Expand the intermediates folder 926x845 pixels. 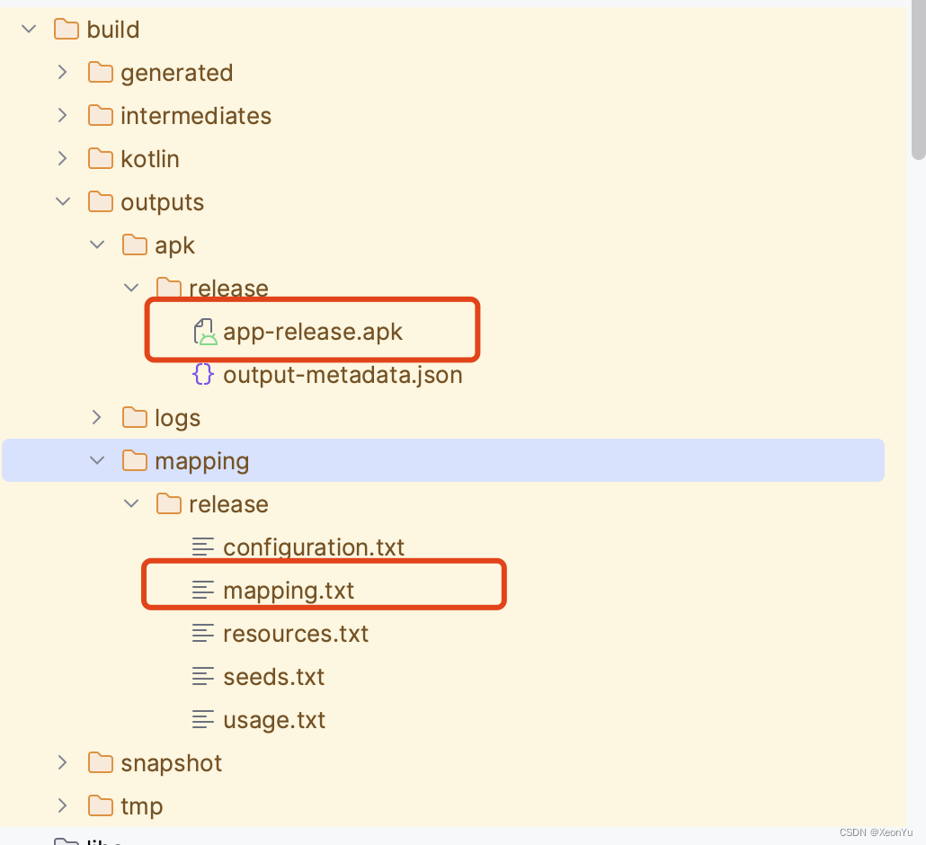coord(62,115)
